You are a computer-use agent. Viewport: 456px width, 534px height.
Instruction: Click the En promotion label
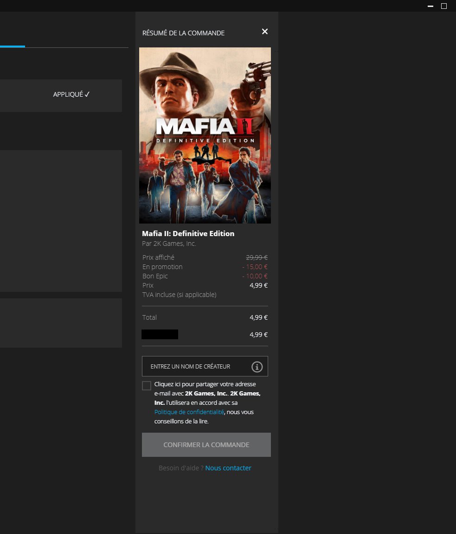pos(162,267)
